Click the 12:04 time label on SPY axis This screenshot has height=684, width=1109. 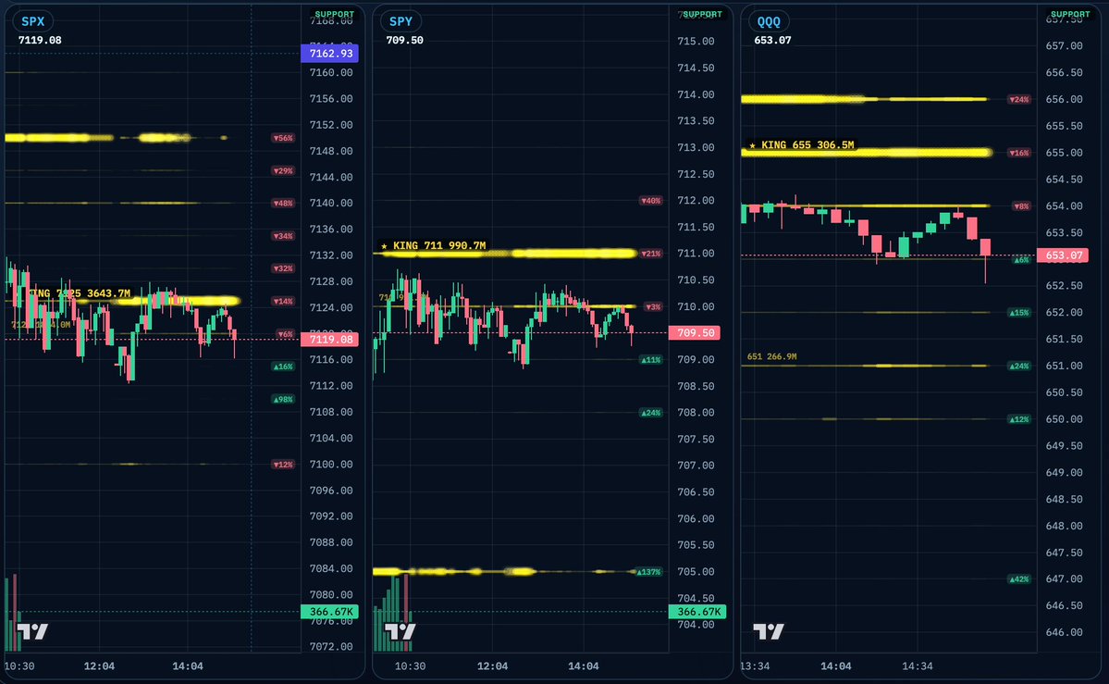[492, 666]
